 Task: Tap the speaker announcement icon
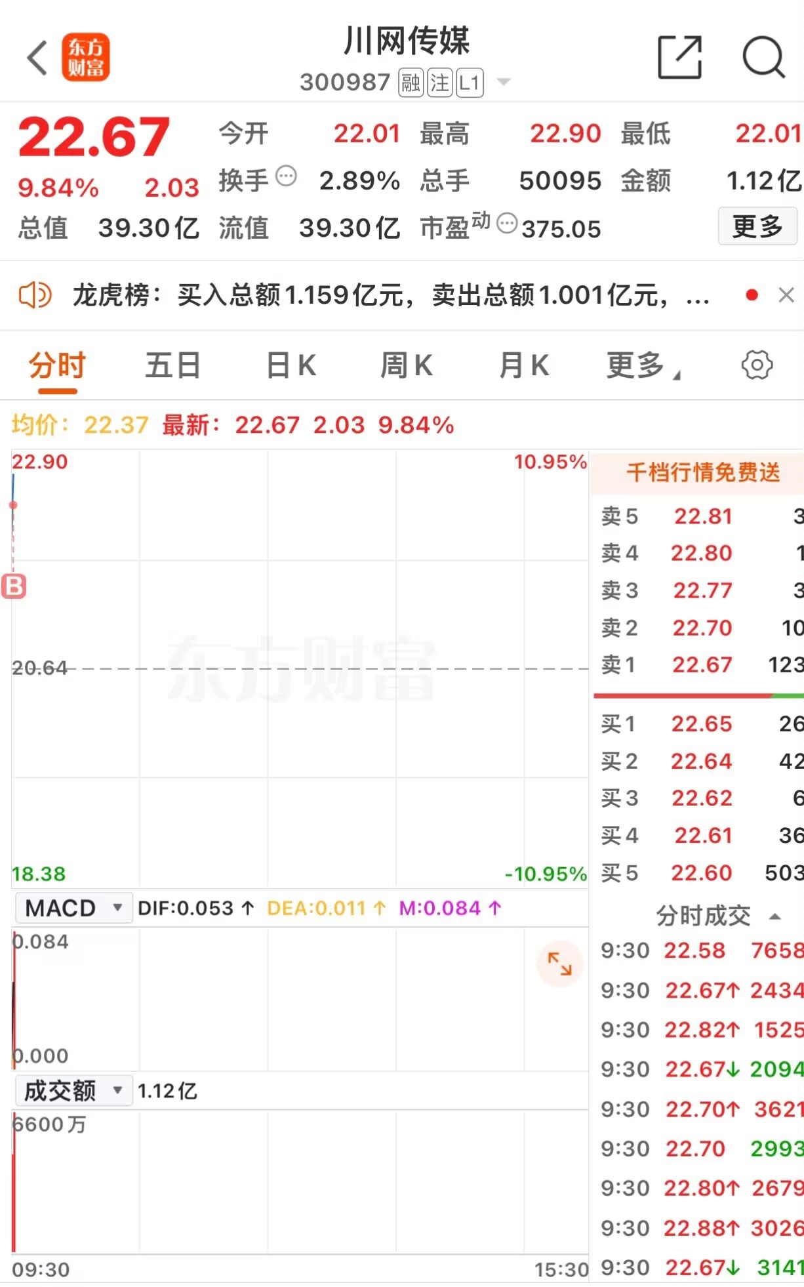click(35, 295)
